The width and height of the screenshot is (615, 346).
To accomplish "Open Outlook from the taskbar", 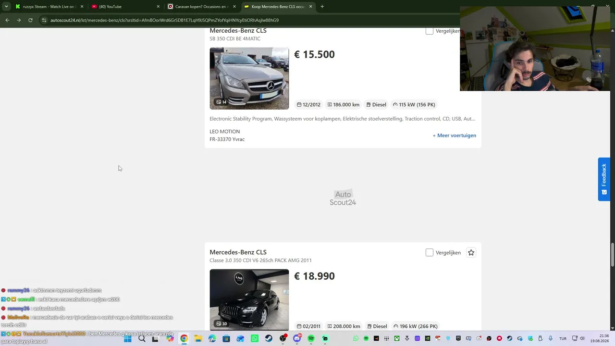I will [x=240, y=339].
